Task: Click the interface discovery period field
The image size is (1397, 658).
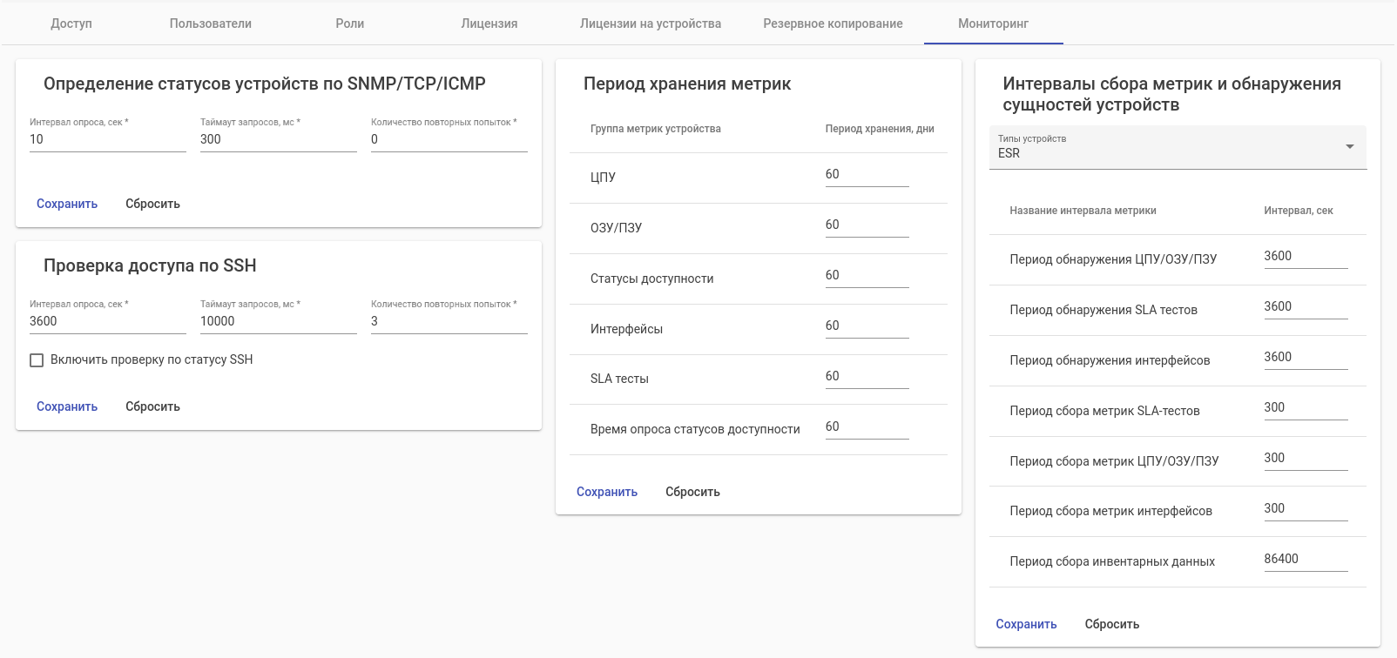Action: coord(1305,358)
